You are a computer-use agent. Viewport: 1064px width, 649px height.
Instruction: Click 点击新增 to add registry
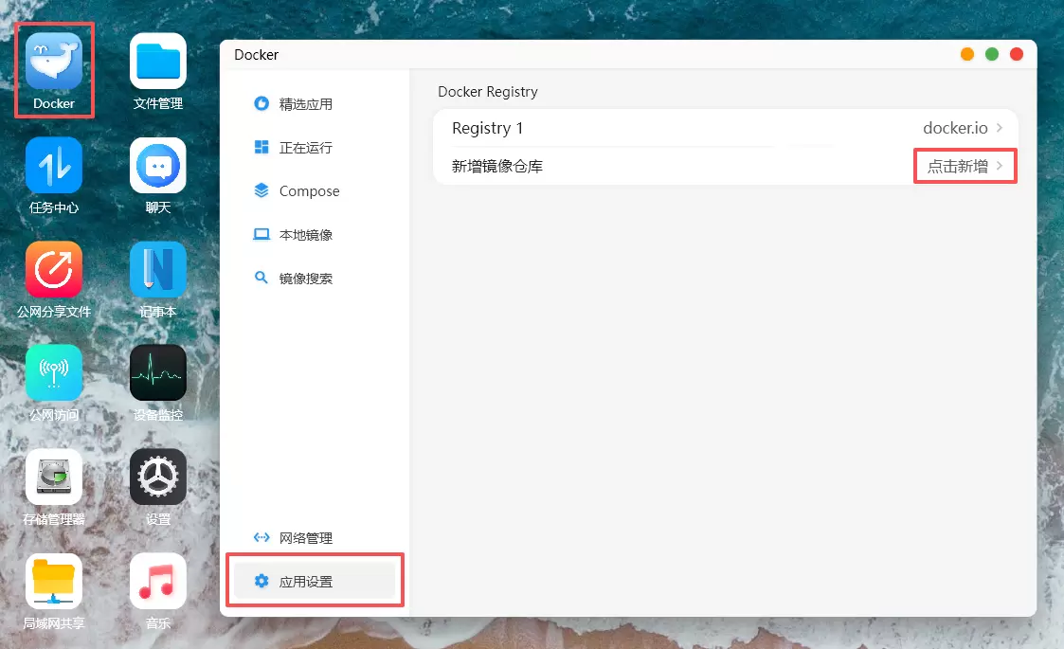[958, 166]
